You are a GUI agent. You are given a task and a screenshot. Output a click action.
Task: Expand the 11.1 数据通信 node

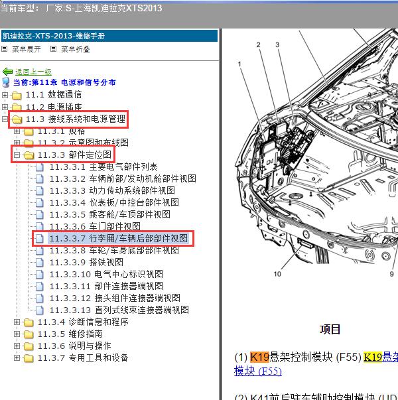click(x=5, y=95)
